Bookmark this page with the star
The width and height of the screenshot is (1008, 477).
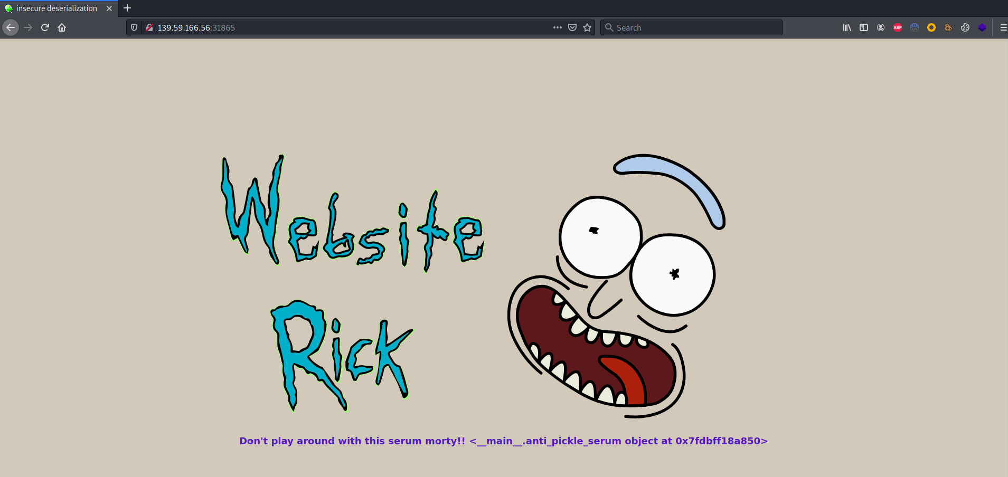click(587, 27)
